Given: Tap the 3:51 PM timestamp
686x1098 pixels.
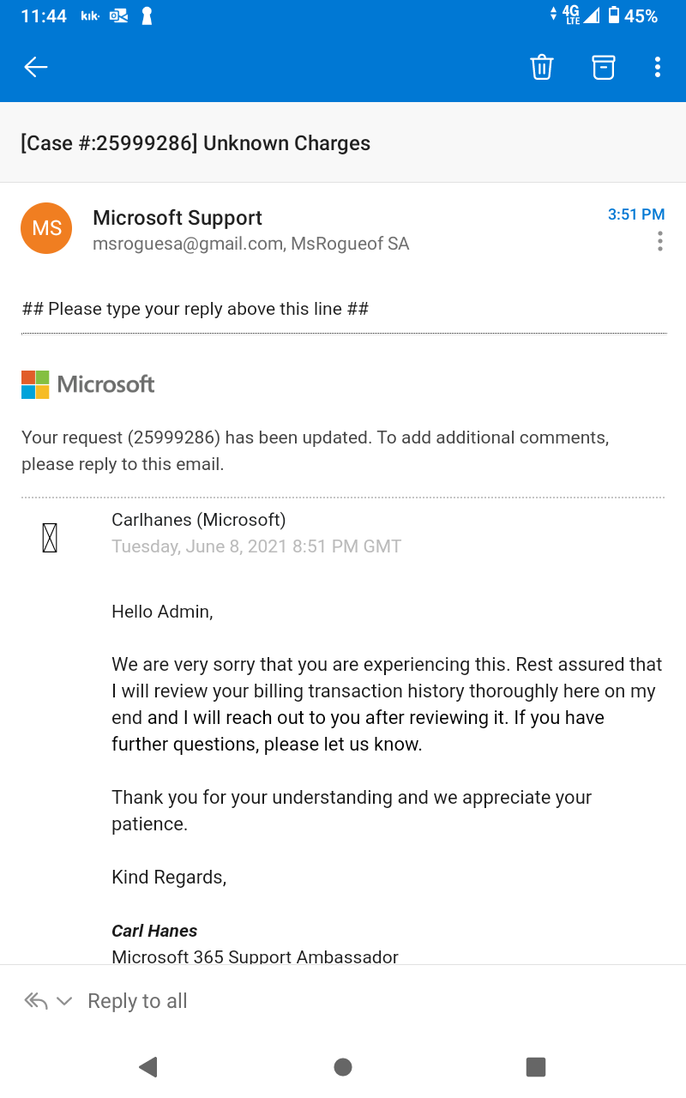Looking at the screenshot, I should pos(635,214).
